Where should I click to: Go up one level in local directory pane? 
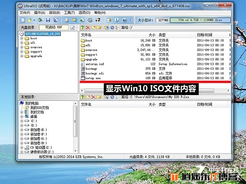82,97
